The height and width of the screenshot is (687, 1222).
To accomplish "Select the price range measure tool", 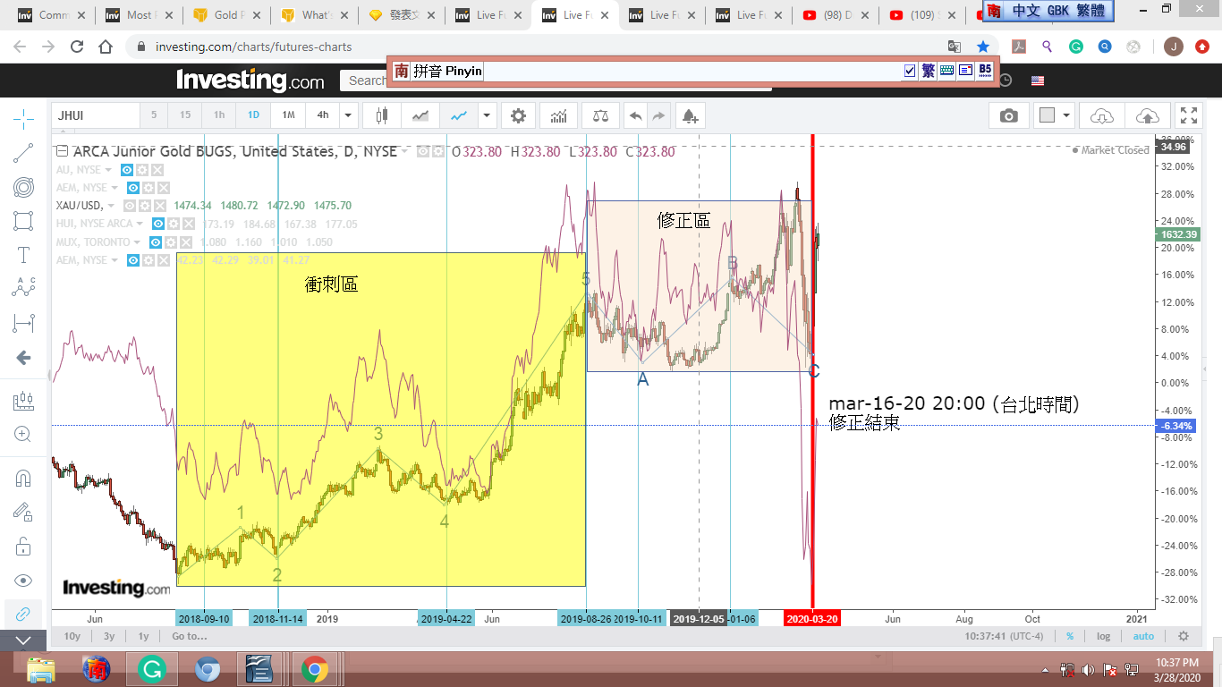I will click(x=23, y=323).
